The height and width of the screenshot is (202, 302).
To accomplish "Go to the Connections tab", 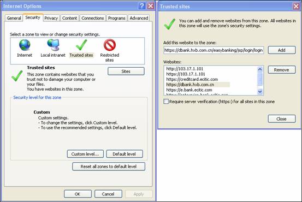I will (x=93, y=18).
